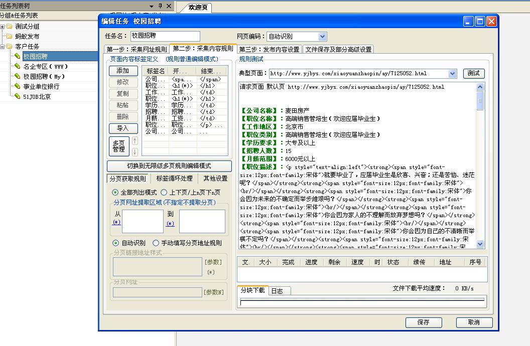Select 名企专区 (WWW) task in tree

(x=45, y=67)
